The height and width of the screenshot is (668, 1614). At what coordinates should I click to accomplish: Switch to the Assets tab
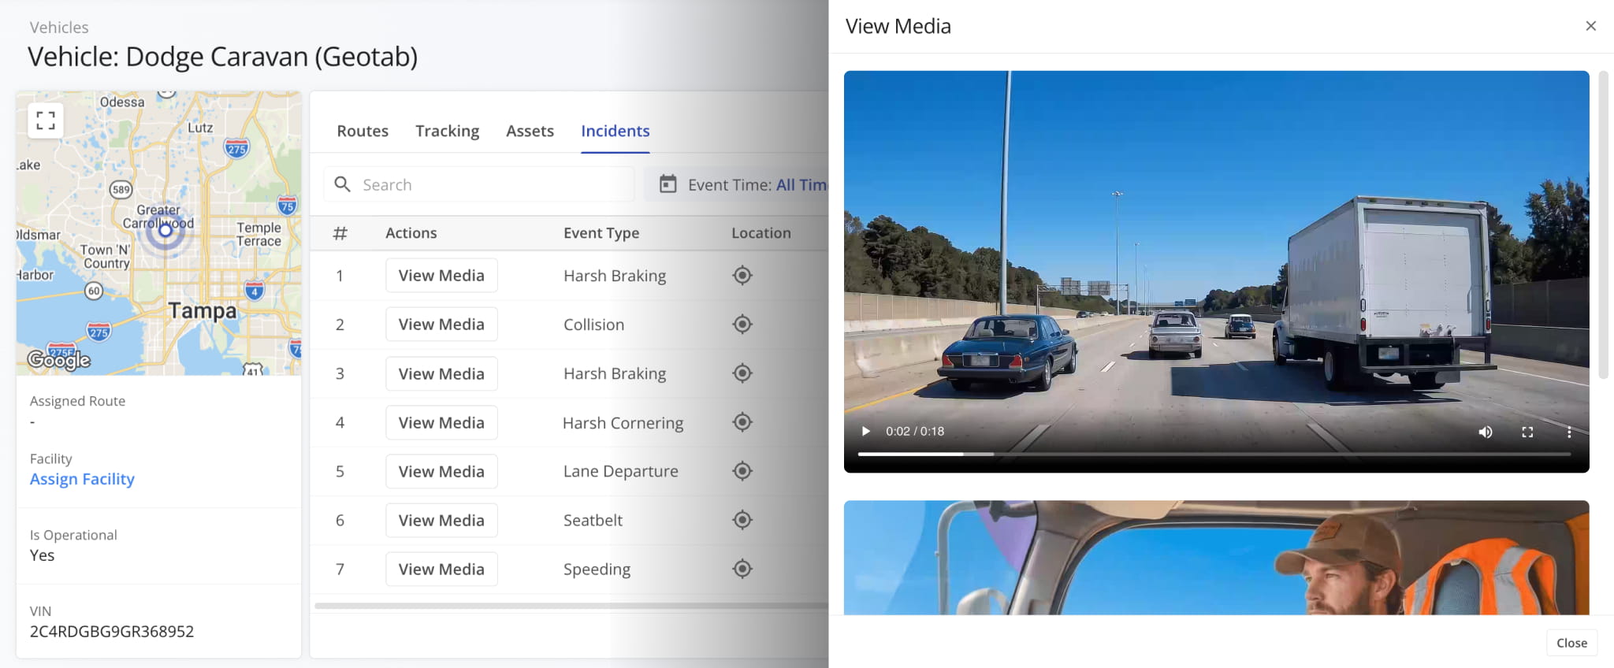530,131
